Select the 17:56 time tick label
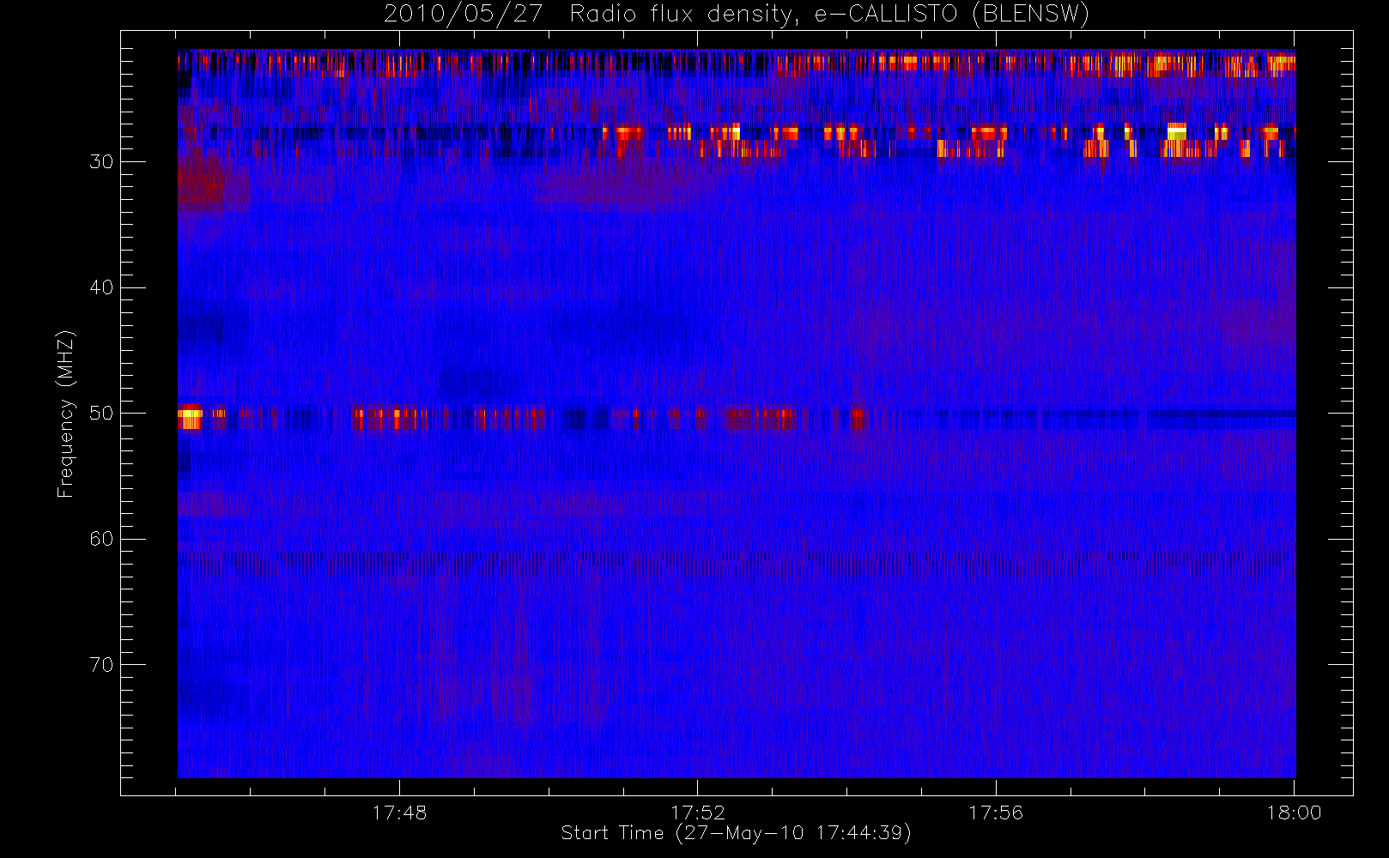Viewport: 1389px width, 858px height. [x=996, y=813]
